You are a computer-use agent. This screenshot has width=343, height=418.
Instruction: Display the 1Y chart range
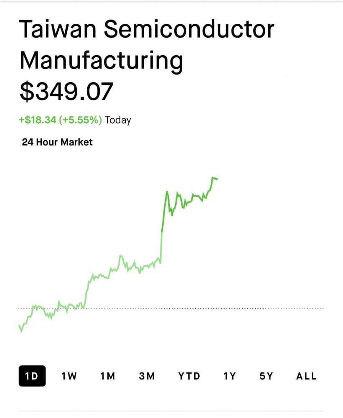229,376
